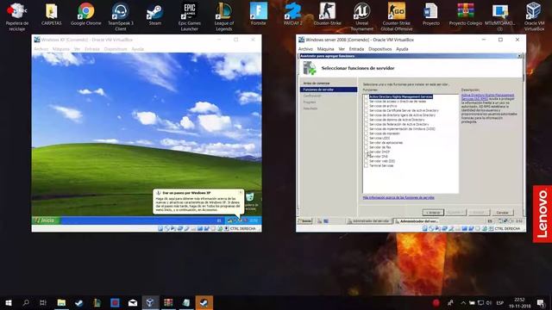Click CTRL DERECHA host key in XP window

coord(243,228)
